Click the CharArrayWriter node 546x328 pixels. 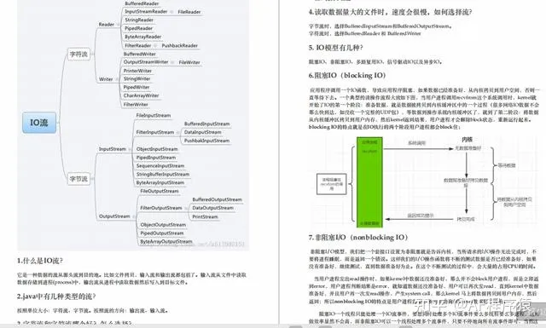click(x=141, y=95)
